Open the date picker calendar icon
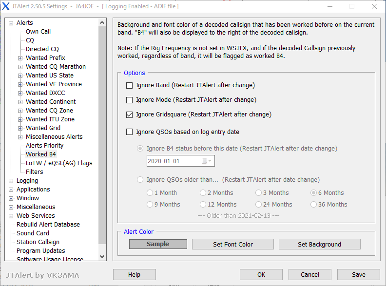 pyautogui.click(x=206, y=161)
